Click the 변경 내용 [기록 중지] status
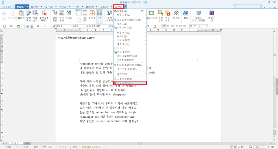 pos(93,147)
